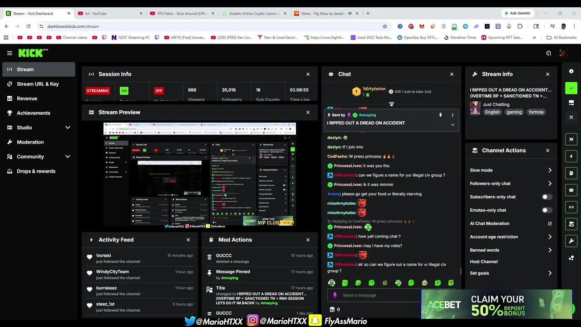This screenshot has width=581, height=327.
Task: Switch to the Acebet Online Crypto Casino tab
Action: (x=254, y=13)
